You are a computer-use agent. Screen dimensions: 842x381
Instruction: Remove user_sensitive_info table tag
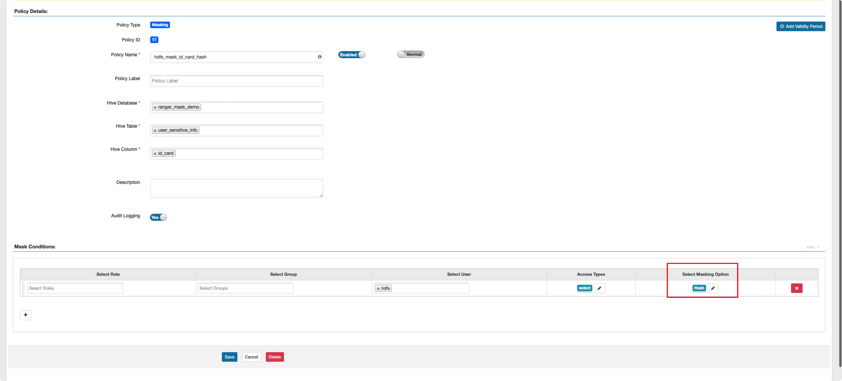pyautogui.click(x=155, y=131)
